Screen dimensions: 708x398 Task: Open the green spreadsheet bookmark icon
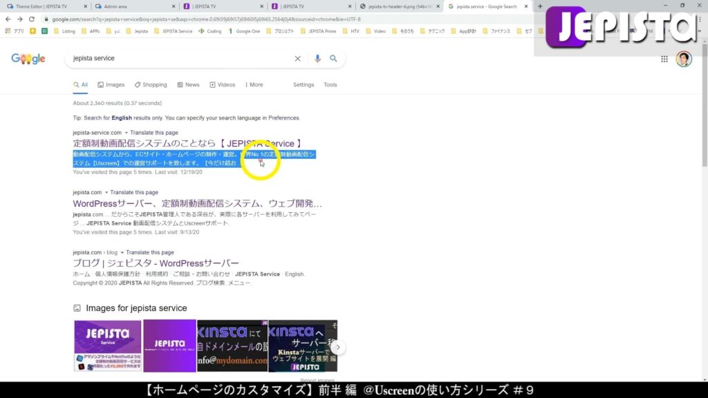tap(44, 31)
